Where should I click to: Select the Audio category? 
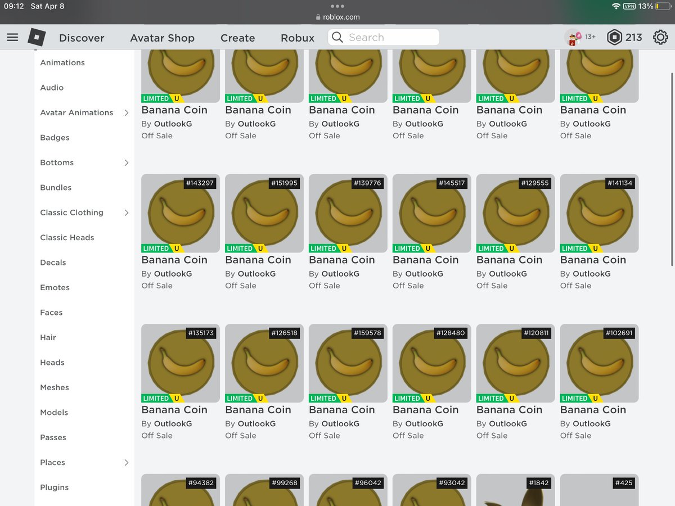coord(52,88)
